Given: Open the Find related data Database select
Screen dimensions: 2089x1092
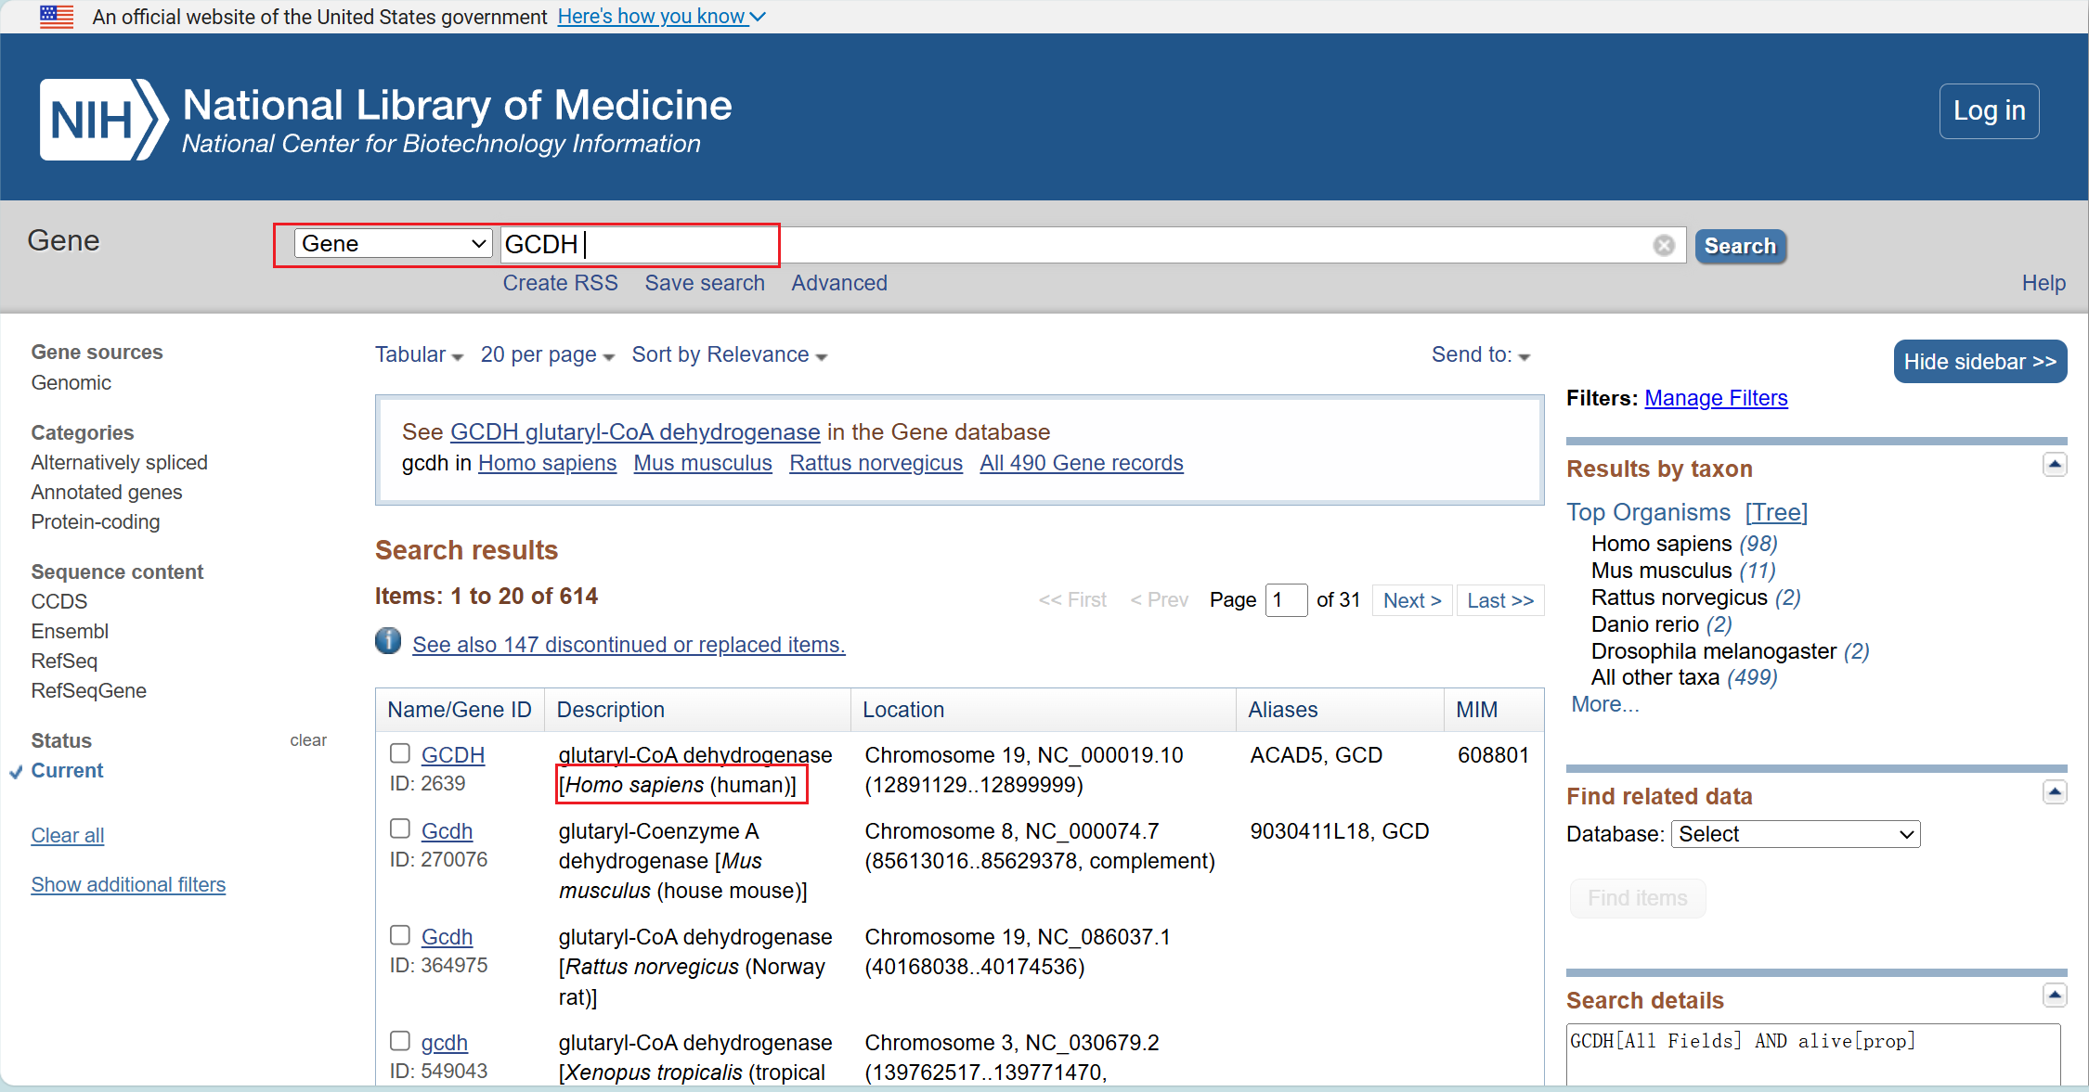Looking at the screenshot, I should point(1795,834).
